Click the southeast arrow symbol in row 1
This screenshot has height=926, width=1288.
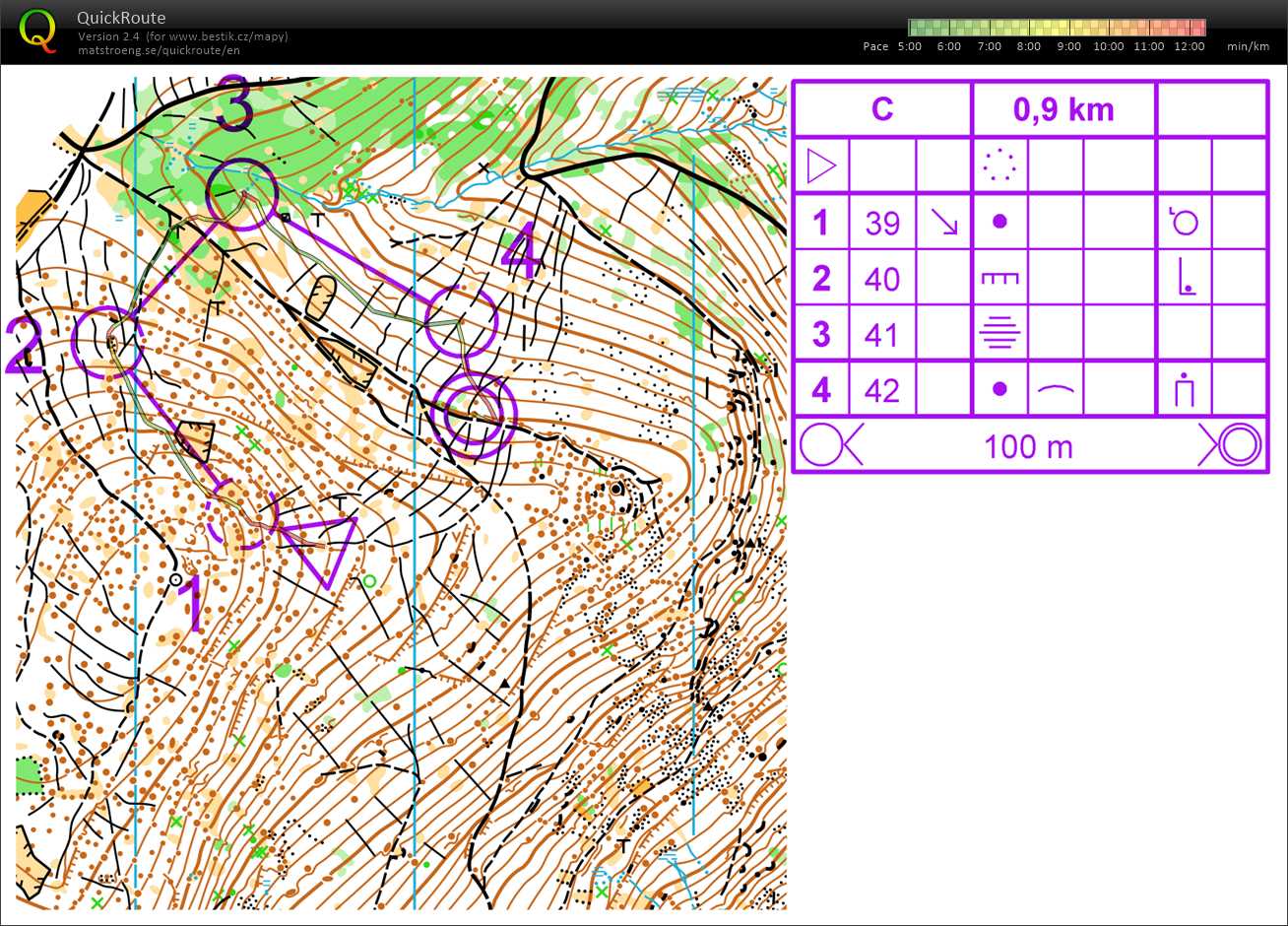944,222
